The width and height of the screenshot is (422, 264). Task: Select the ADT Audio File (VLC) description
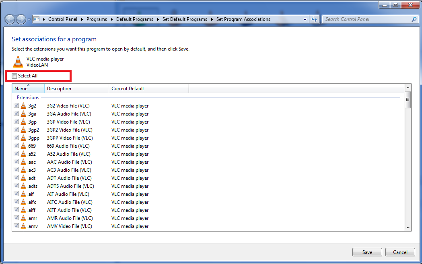(x=70, y=178)
